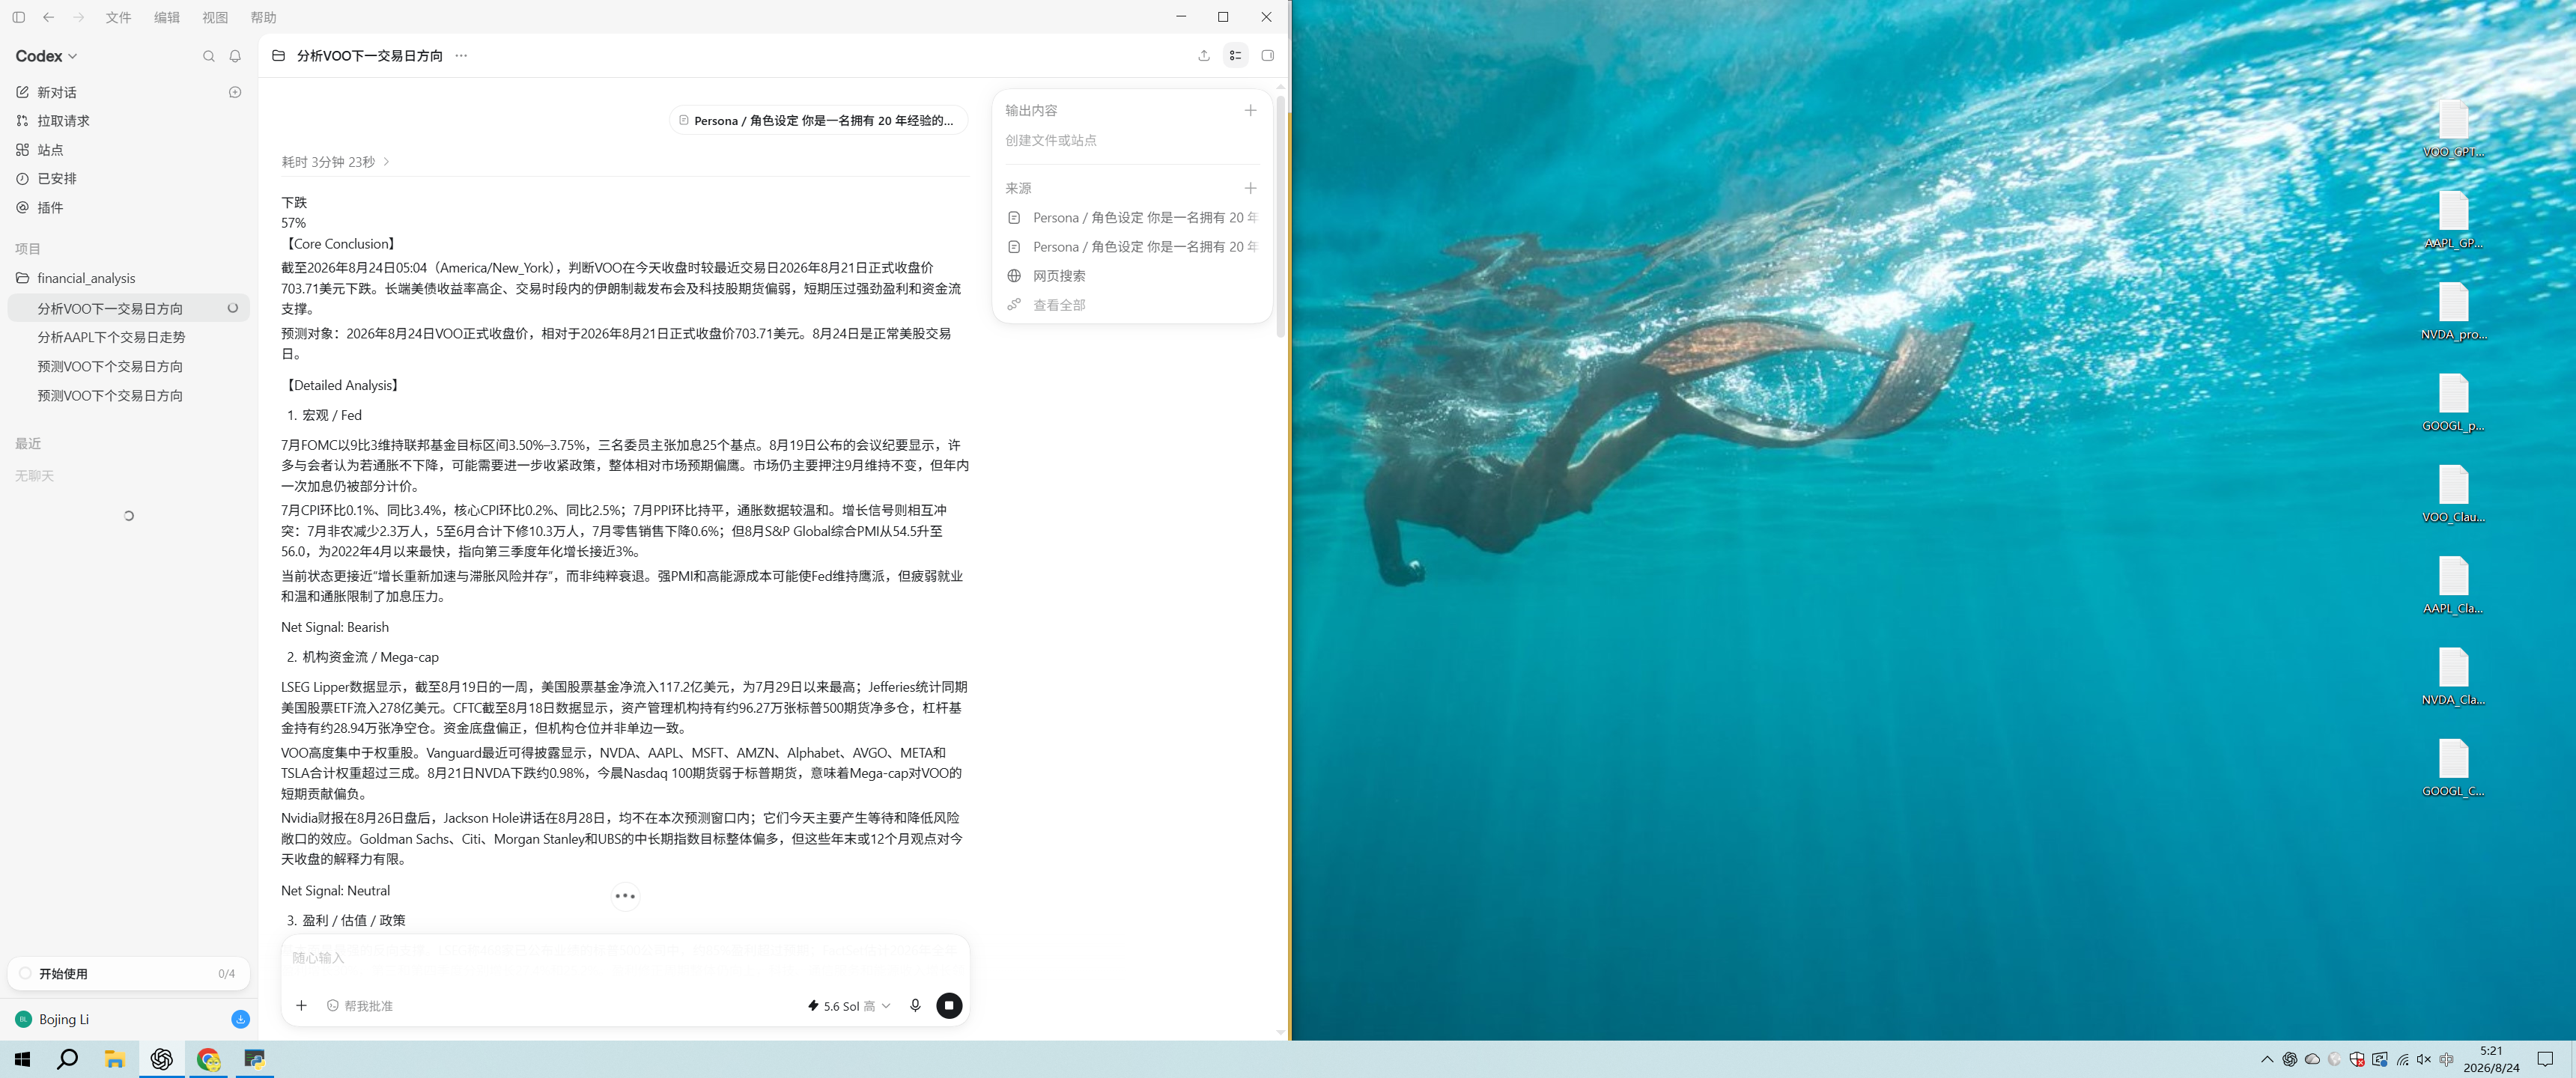Go back with the left arrow

(48, 17)
